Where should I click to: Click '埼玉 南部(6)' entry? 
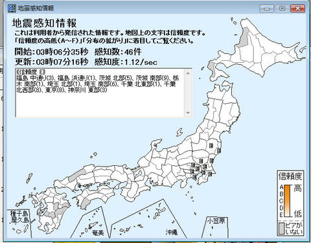100,84
